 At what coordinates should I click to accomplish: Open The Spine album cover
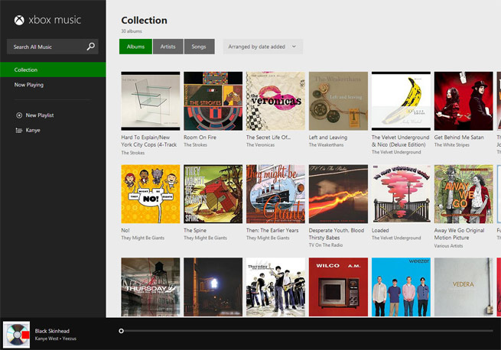tap(213, 194)
